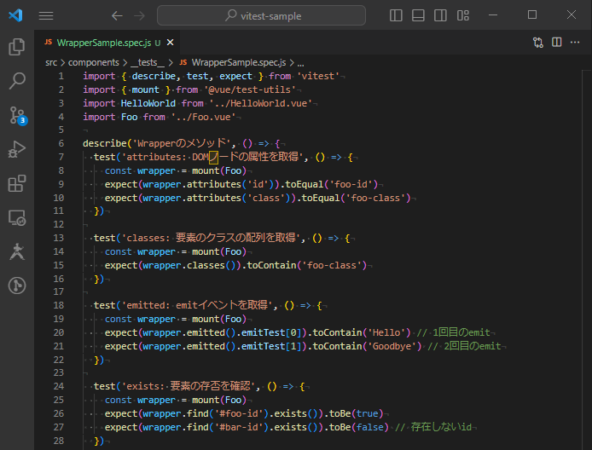
Task: Open the hamburger application menu
Action: tap(46, 15)
